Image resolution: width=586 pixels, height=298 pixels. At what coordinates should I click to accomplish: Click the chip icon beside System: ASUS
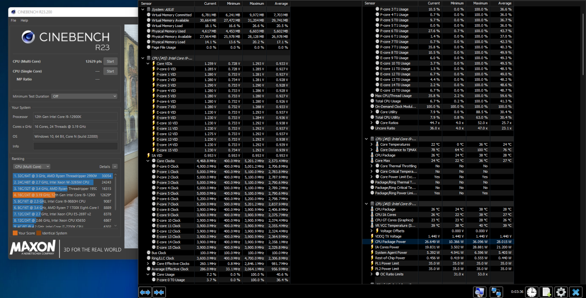coord(149,9)
